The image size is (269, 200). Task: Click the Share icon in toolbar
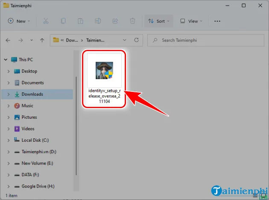coord(115,21)
